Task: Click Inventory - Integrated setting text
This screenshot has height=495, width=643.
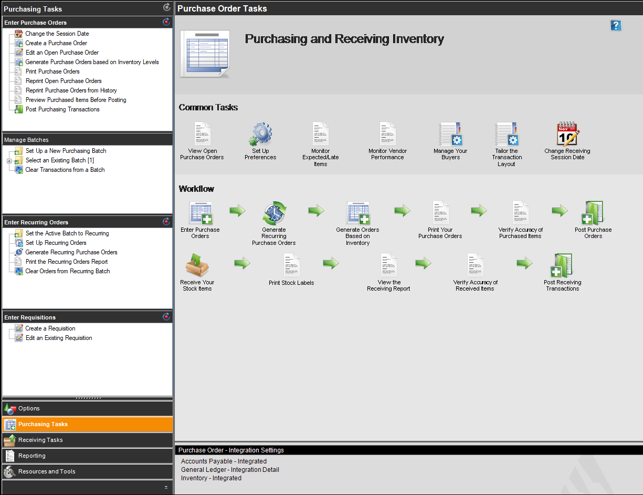Action: pyautogui.click(x=211, y=478)
